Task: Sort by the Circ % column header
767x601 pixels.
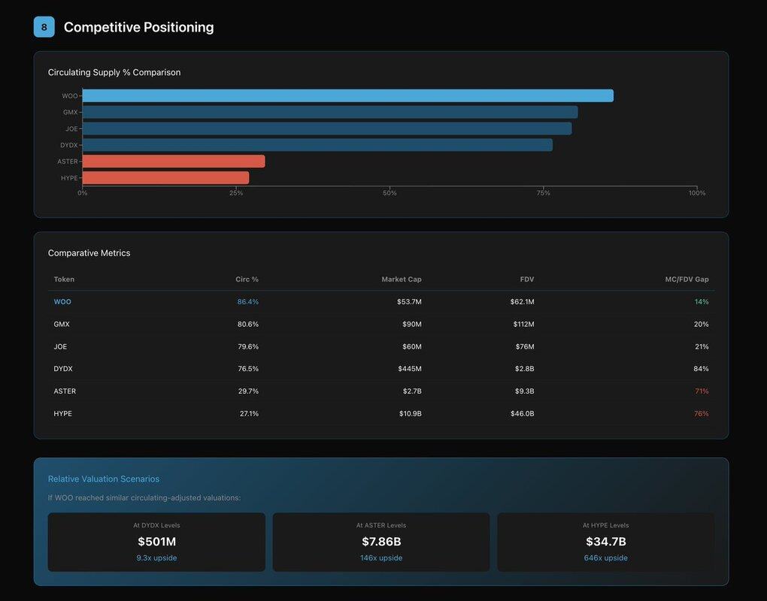Action: 247,279
